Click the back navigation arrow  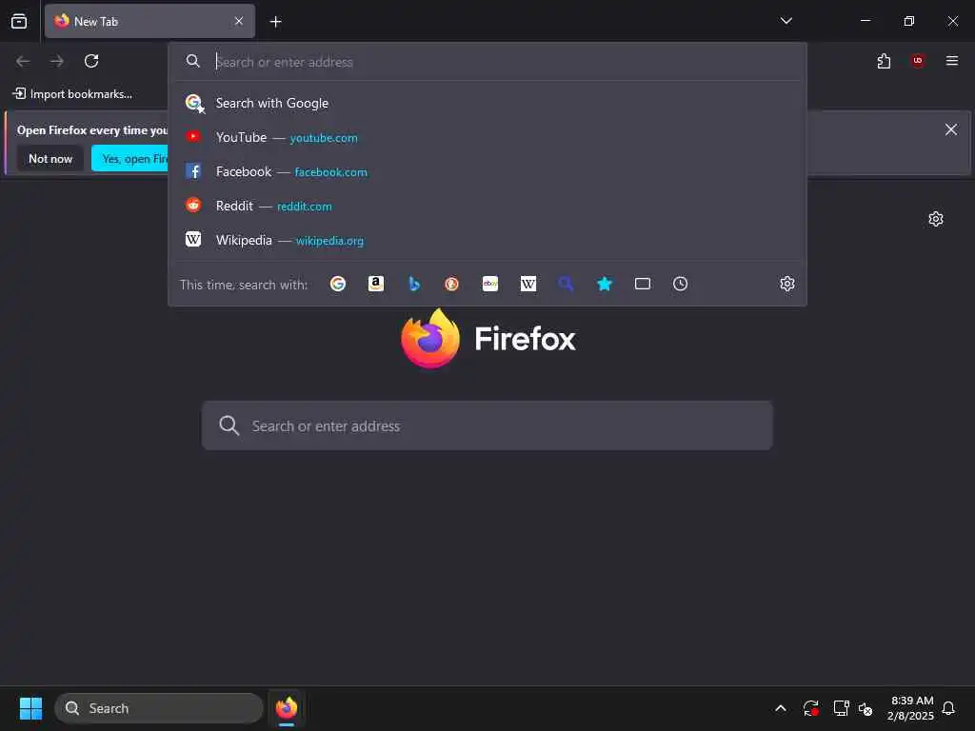tap(23, 61)
